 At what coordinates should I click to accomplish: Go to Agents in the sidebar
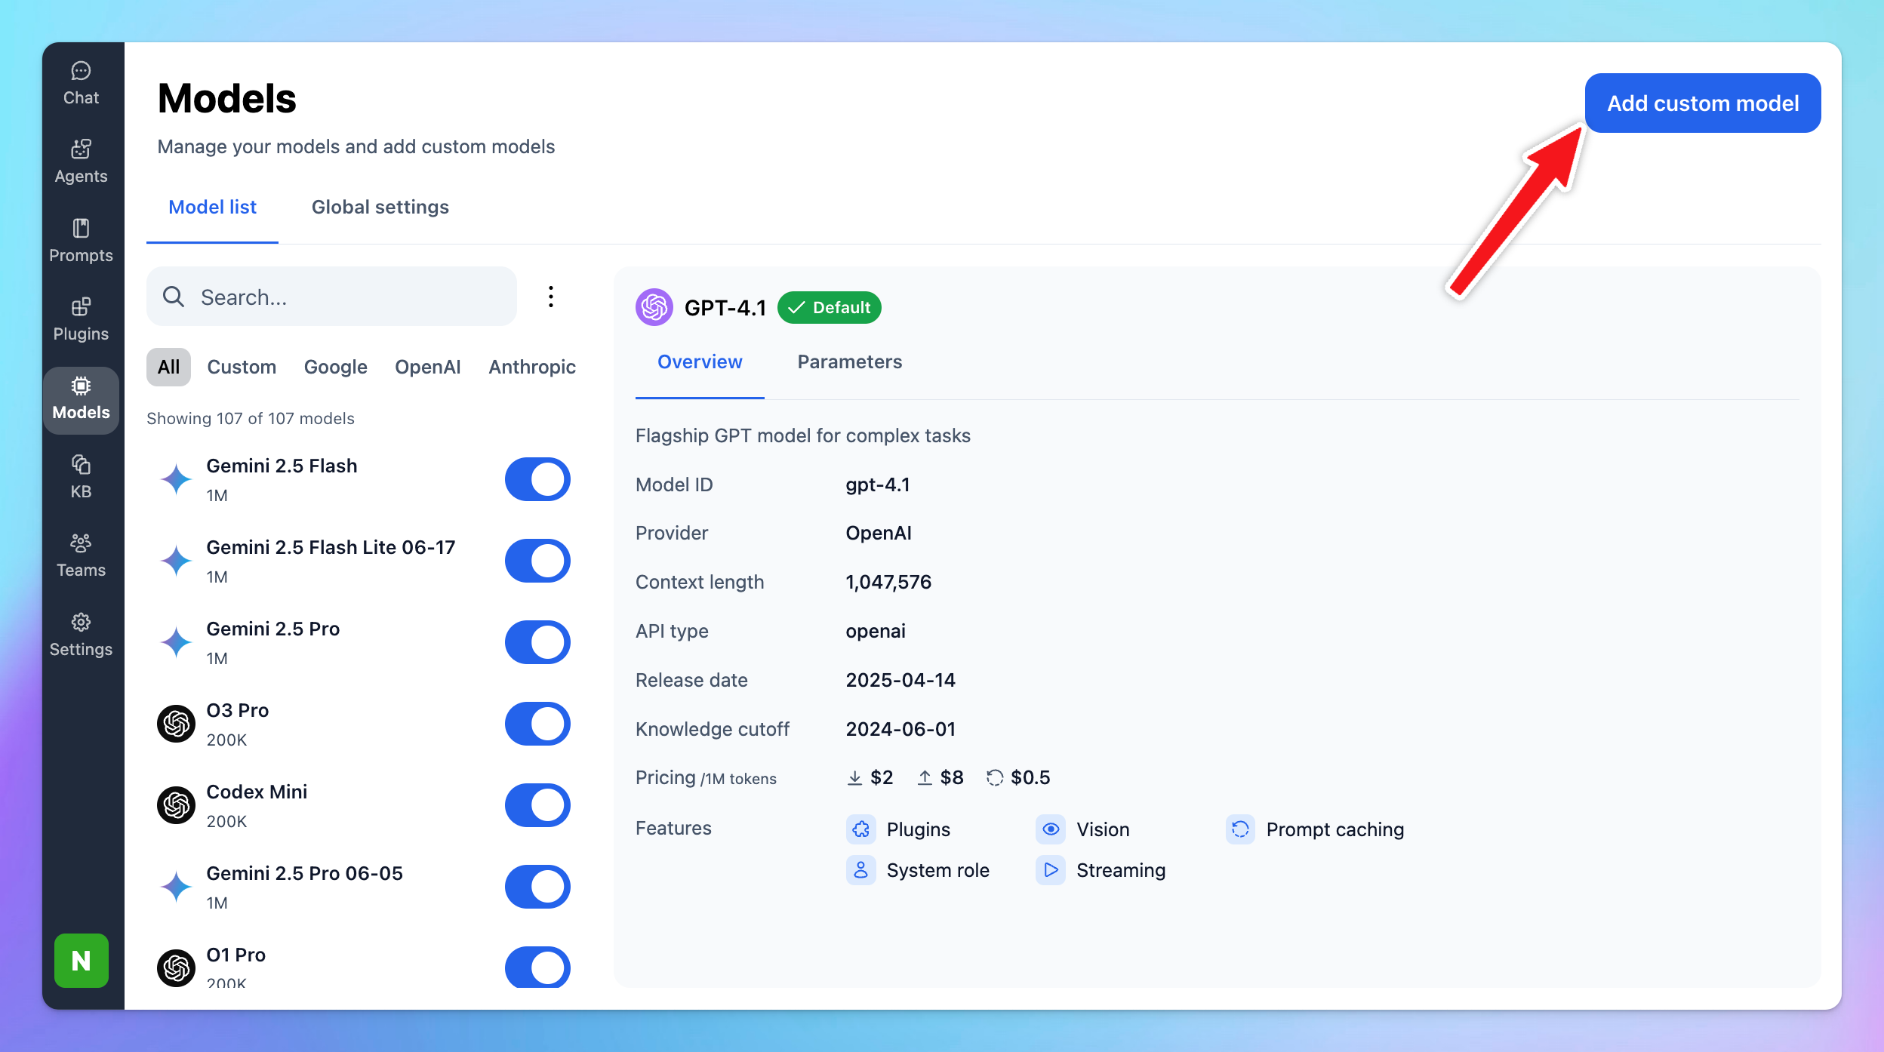pyautogui.click(x=81, y=161)
